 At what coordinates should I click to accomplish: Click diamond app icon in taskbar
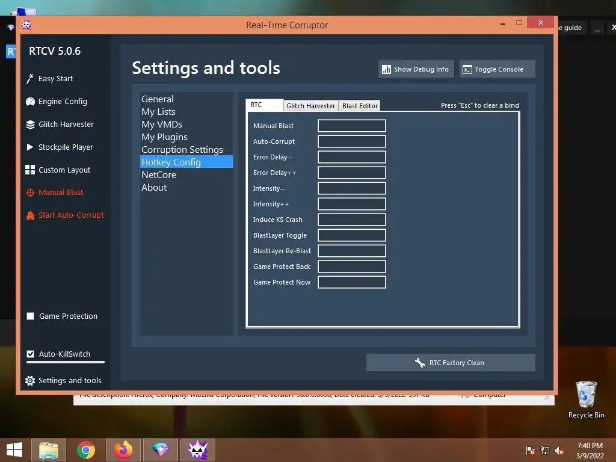click(160, 450)
